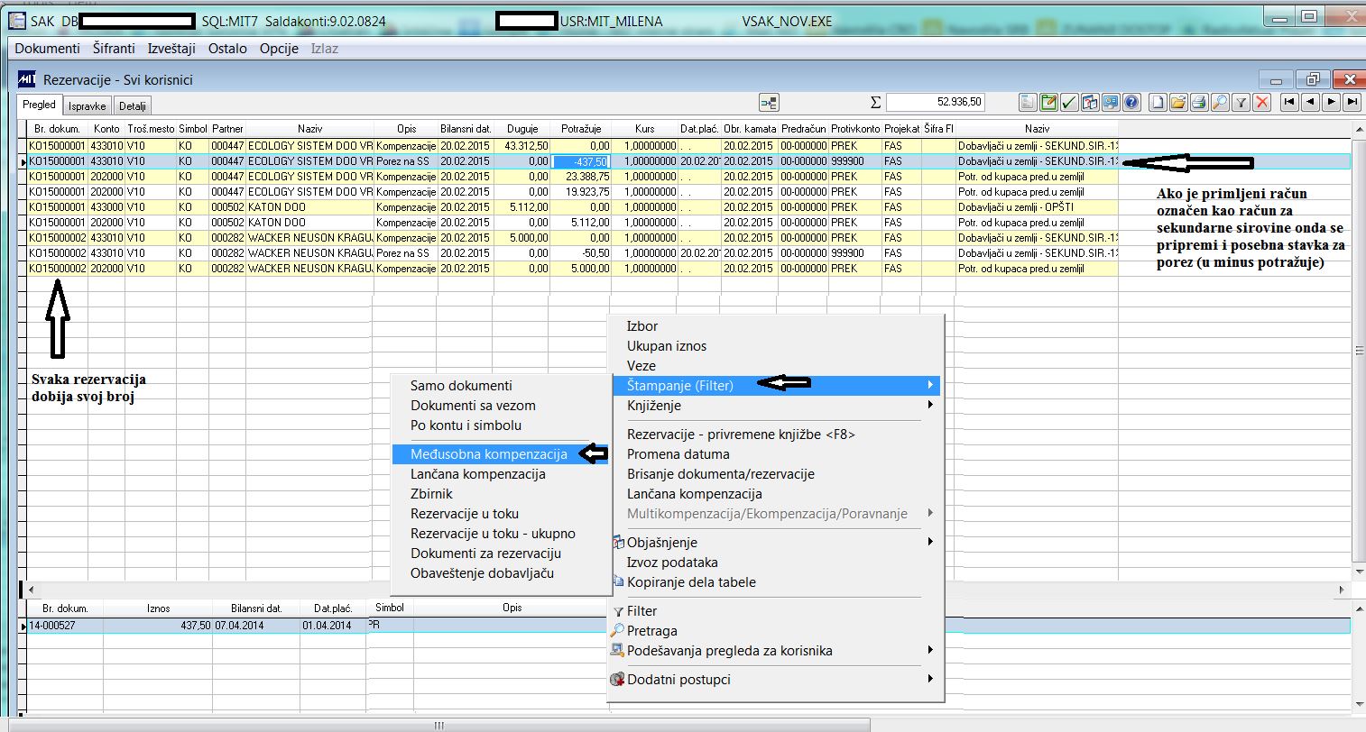The width and height of the screenshot is (1366, 732).
Task: Expand Podešavanja pregleda za korisnika submenu
Action: [776, 651]
